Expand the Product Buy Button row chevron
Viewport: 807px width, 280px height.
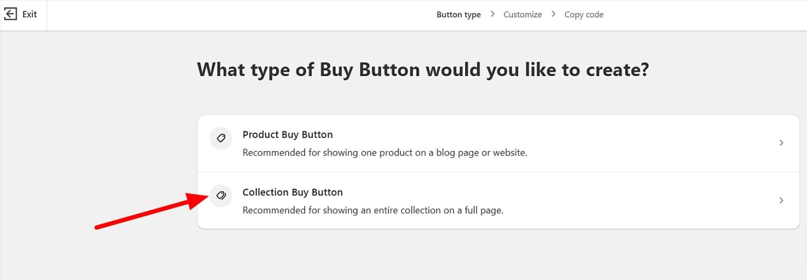(782, 143)
